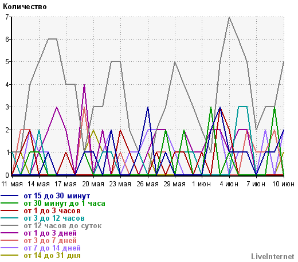
Task: Click the 'от 3 до 12 часов' legend label
Action: pyautogui.click(x=54, y=218)
